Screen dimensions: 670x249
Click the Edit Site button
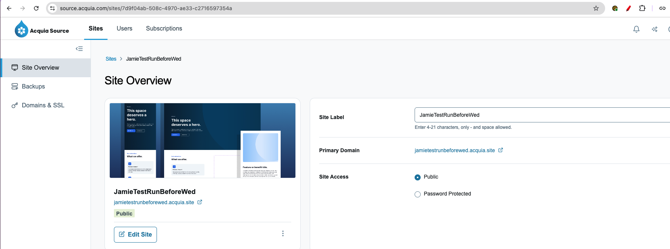point(135,234)
